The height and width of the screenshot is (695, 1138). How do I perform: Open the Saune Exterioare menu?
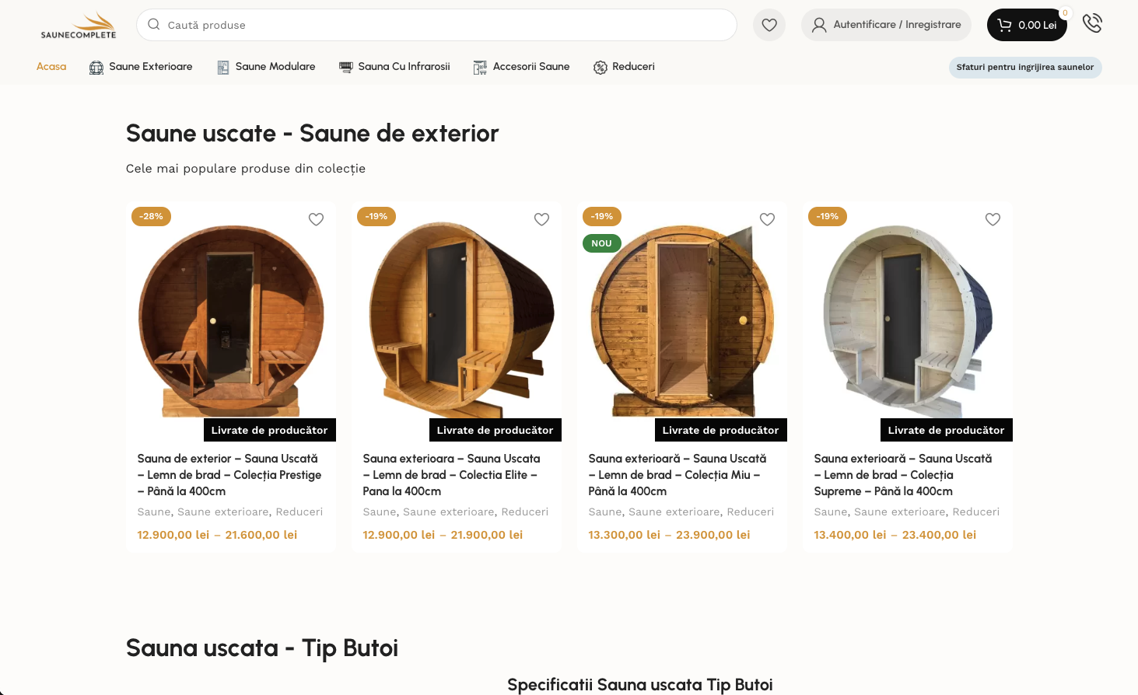(x=141, y=67)
